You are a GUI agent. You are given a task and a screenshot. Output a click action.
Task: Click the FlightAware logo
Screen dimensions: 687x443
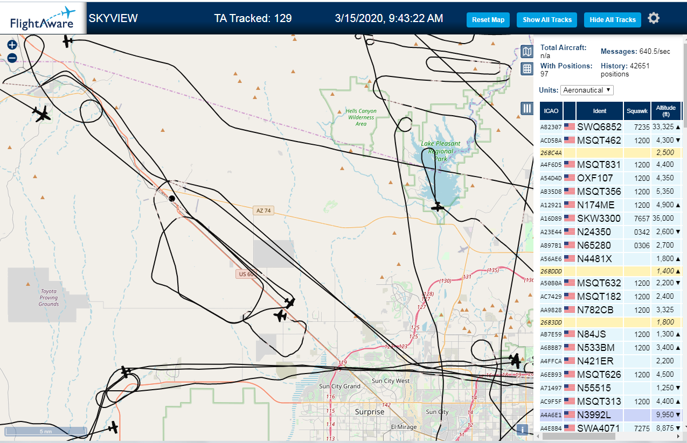click(43, 18)
